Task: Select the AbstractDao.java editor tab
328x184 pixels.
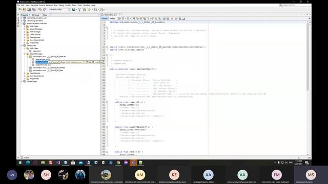Action: tap(111, 15)
